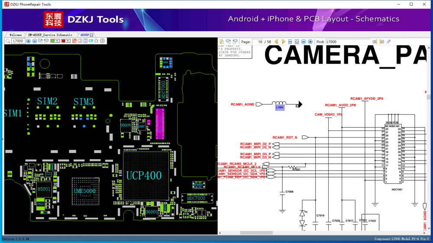433x243 pixels.
Task: Click the circular reset view icon
Action: pyautogui.click(x=103, y=41)
